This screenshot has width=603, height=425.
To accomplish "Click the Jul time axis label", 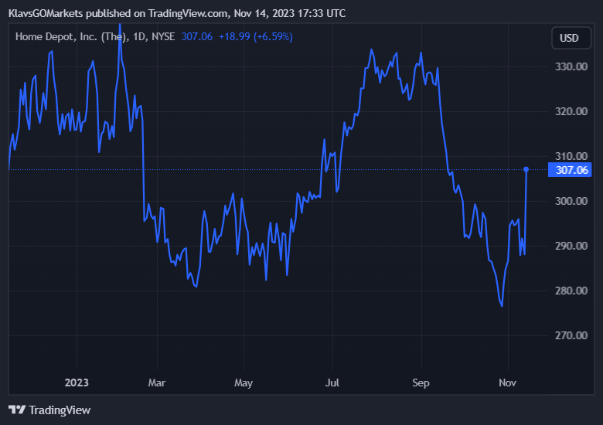I will [332, 382].
